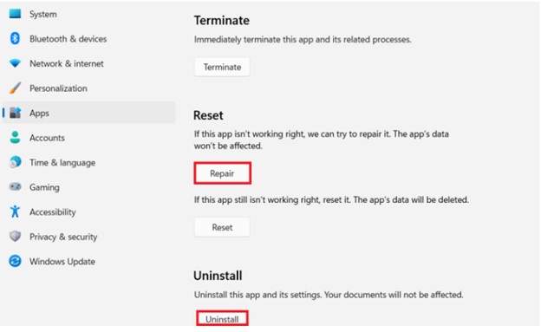Click the Apps icon in sidebar
This screenshot has height=332, width=541.
coord(15,113)
